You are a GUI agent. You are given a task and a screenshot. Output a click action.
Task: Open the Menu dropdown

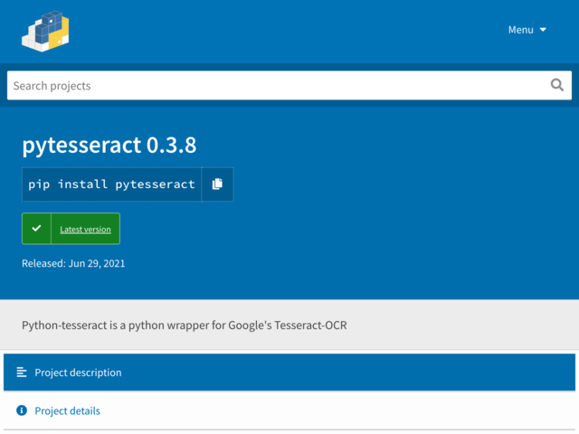pos(527,30)
